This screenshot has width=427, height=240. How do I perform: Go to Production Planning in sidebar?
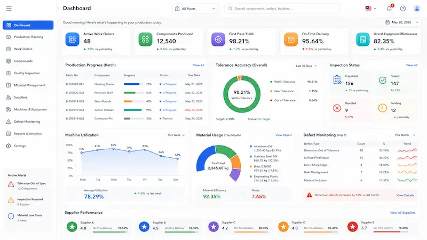(x=28, y=37)
